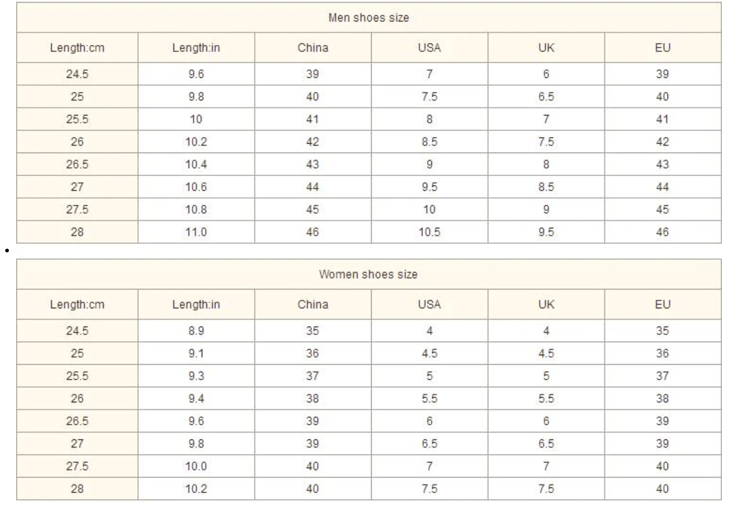This screenshot has width=737, height=511.
Task: Click the Women table 'UK' column header
Action: [546, 305]
